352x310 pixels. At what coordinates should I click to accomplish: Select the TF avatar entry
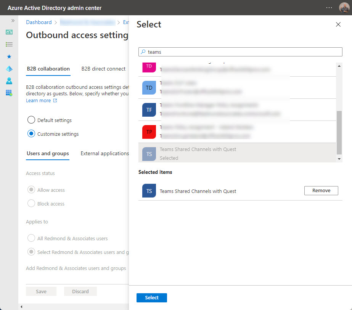(x=149, y=110)
